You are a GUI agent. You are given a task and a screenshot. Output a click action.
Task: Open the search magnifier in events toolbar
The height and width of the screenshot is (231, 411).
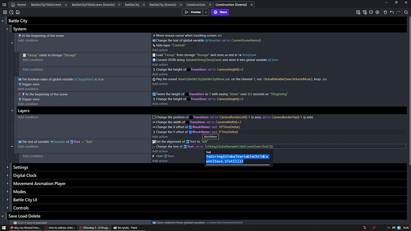coord(406,12)
